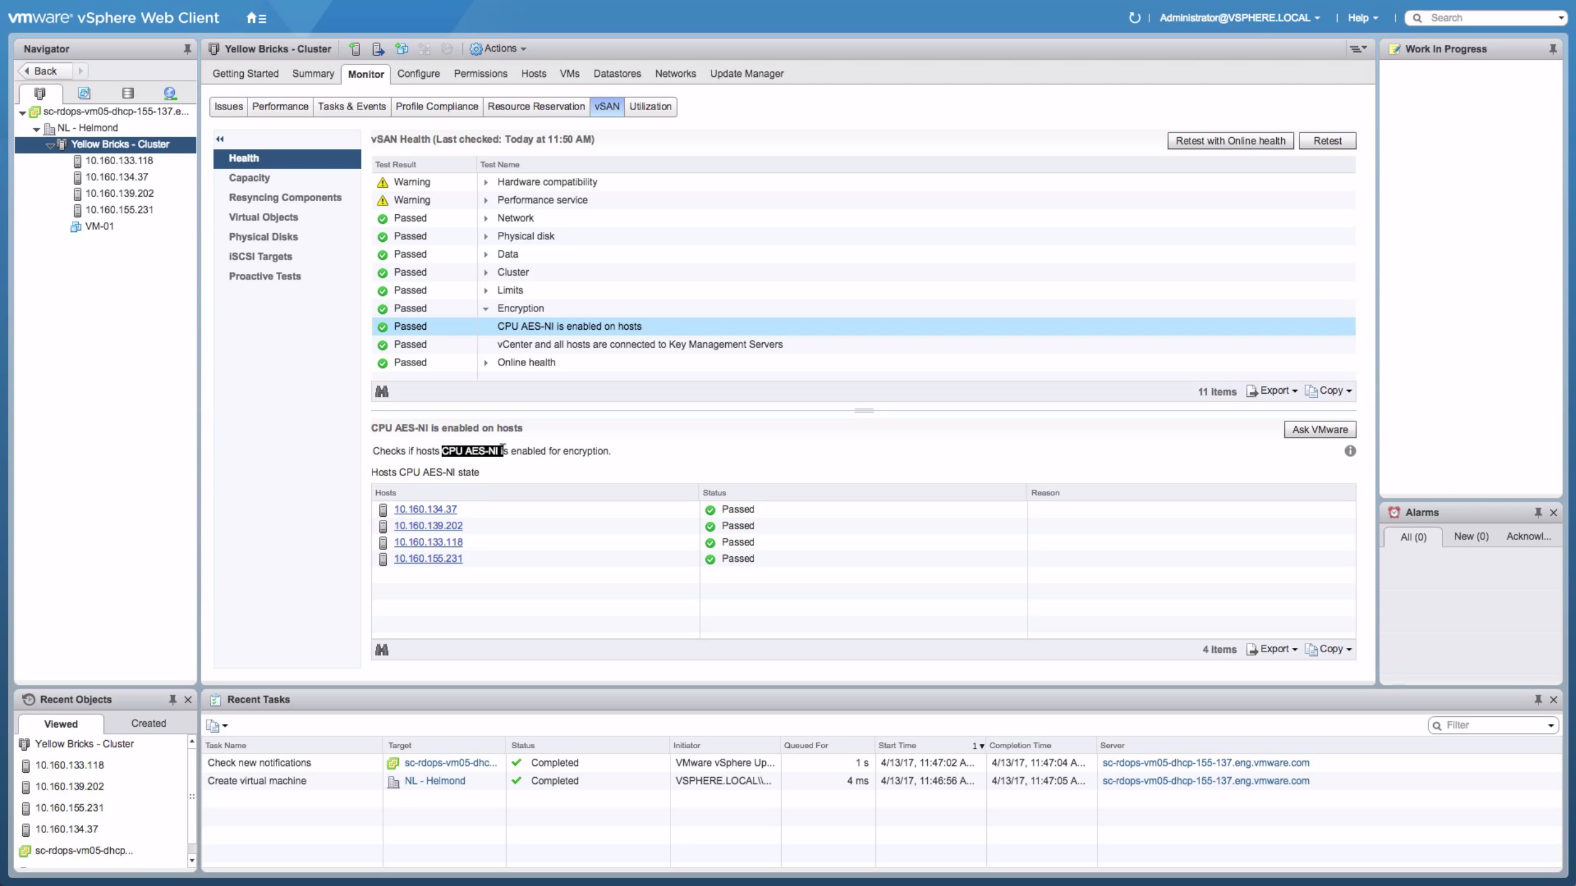Collapse the Yellow Bricks - Cluster tree node
This screenshot has height=886, width=1576.
pyautogui.click(x=50, y=145)
